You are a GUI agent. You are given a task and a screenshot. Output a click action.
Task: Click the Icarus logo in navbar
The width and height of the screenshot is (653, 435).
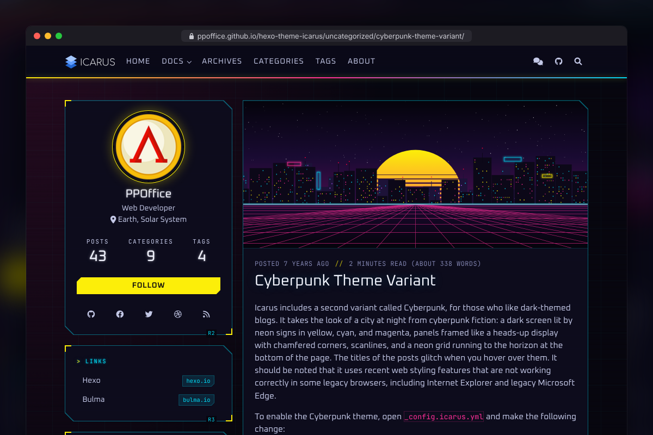point(90,61)
